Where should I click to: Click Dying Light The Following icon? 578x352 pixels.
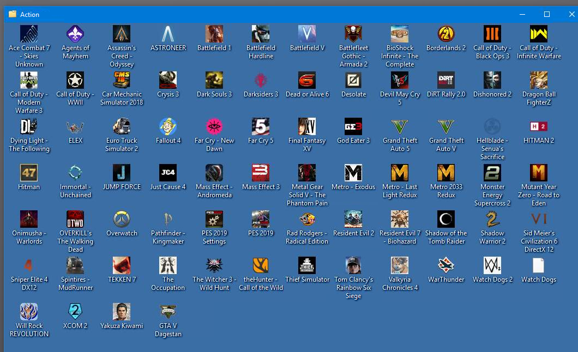coord(29,126)
